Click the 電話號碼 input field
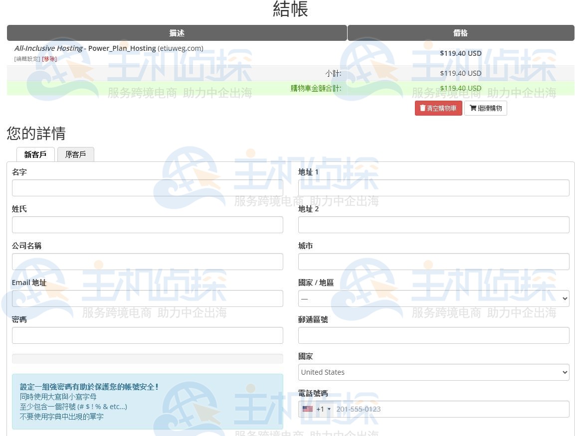 pyautogui.click(x=449, y=409)
